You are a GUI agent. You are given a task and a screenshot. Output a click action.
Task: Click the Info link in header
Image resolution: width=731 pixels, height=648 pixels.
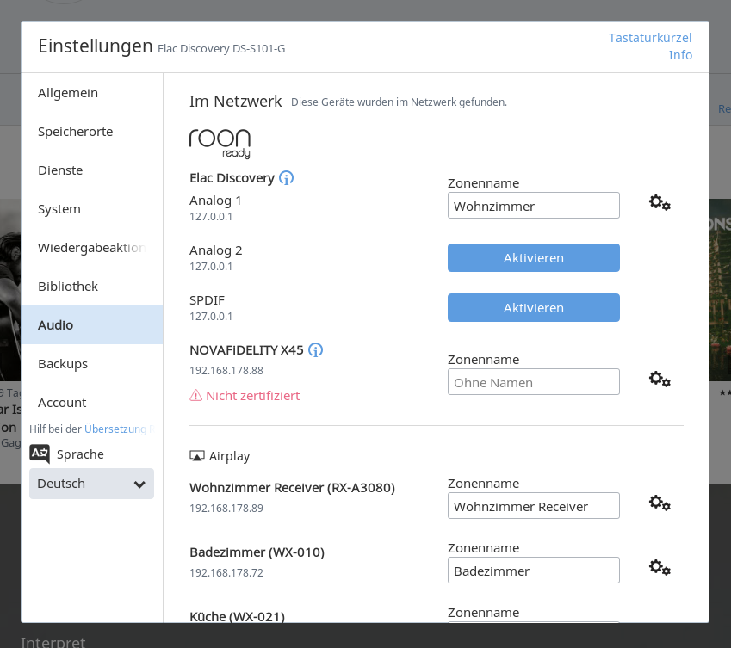click(x=680, y=55)
